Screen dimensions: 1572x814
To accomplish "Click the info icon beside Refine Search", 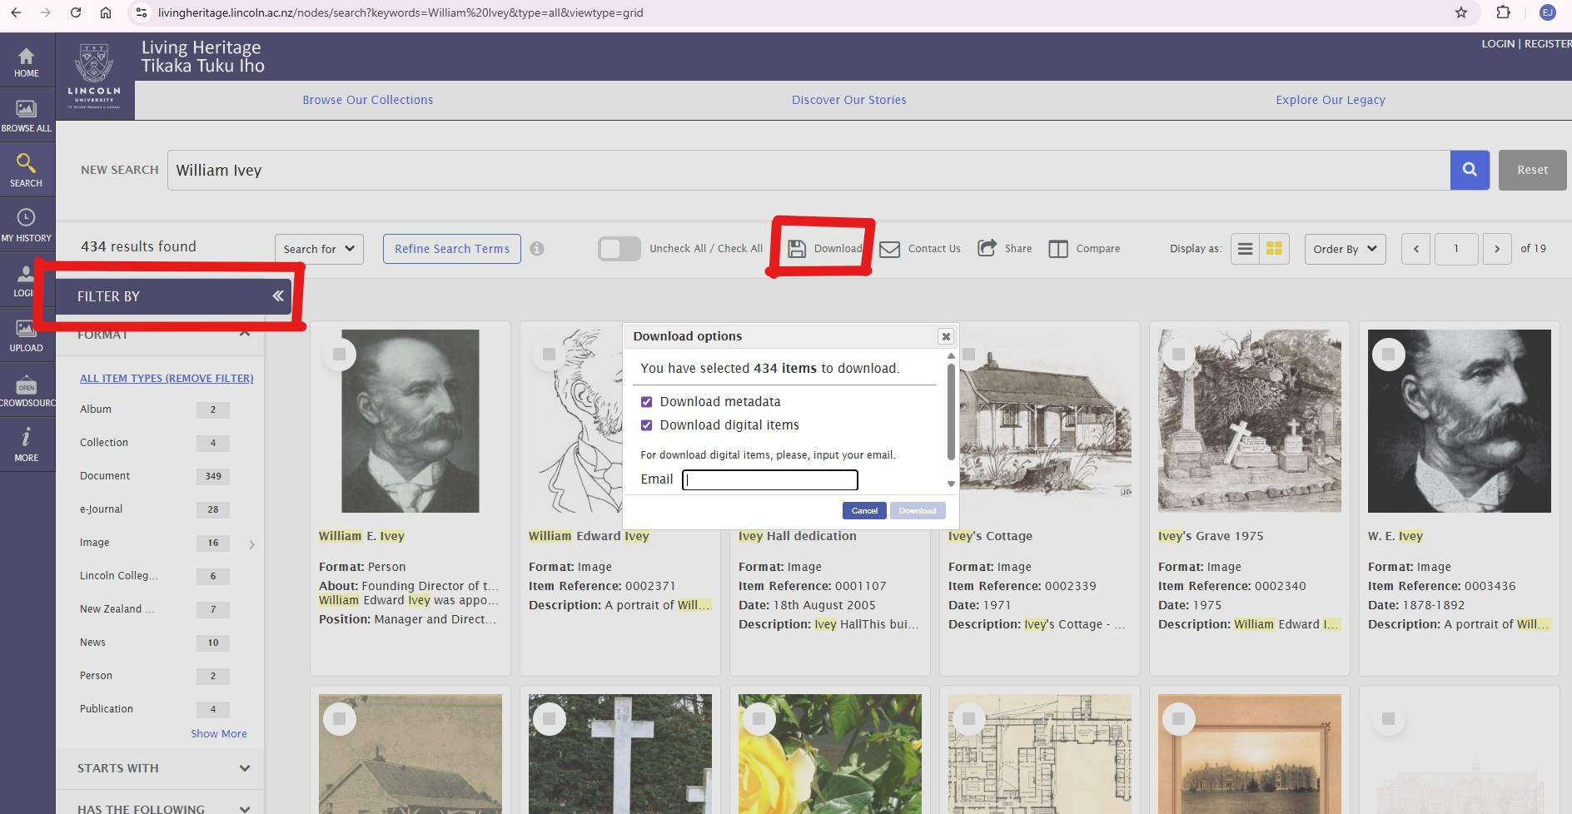I will point(537,249).
